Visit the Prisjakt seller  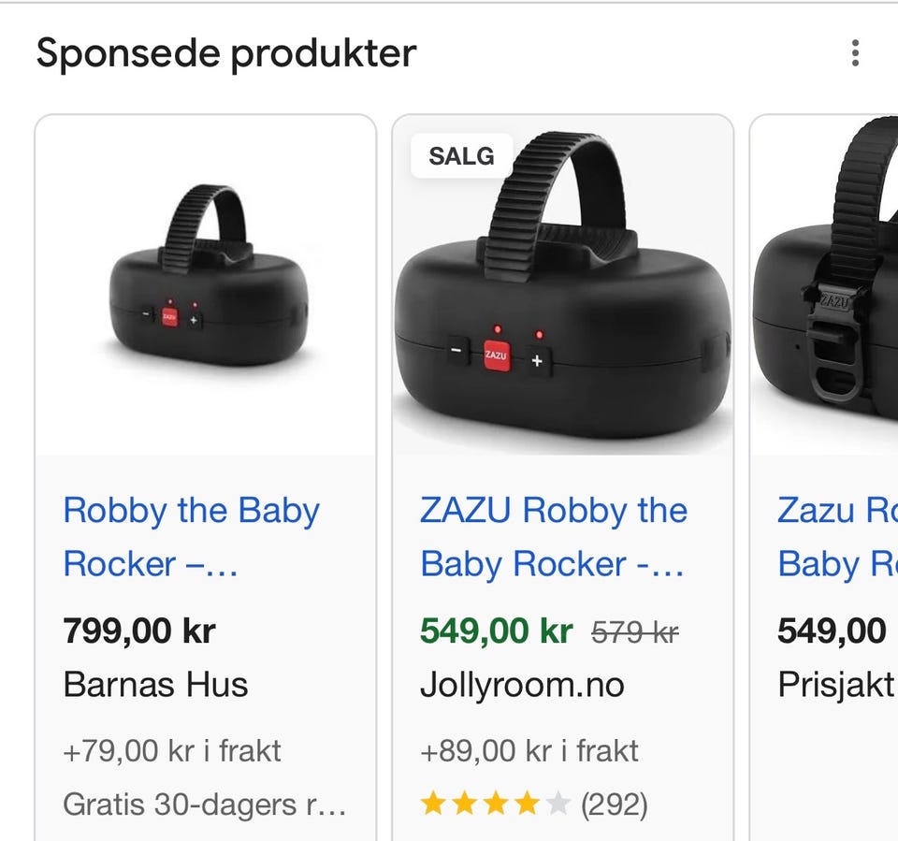[x=836, y=685]
